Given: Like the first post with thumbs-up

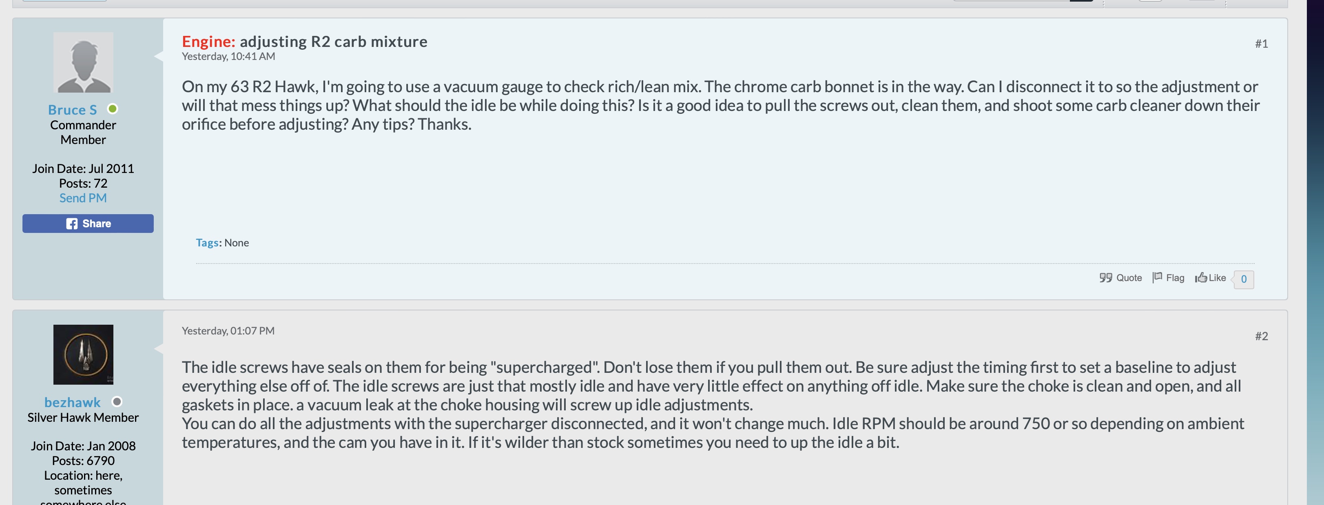Looking at the screenshot, I should [1211, 278].
